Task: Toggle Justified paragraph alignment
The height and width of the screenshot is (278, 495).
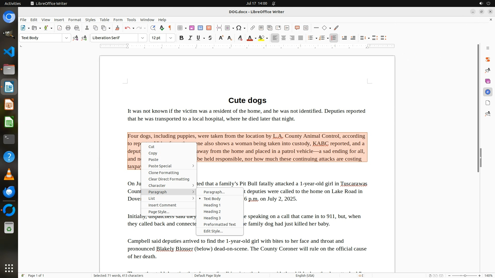Action: coord(301,38)
